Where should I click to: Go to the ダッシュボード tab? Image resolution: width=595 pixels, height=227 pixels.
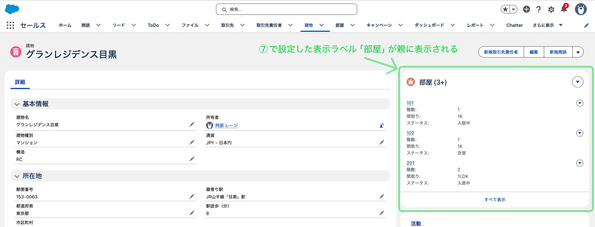tap(429, 25)
